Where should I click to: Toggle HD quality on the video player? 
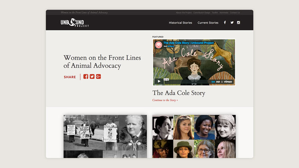pos(218,82)
